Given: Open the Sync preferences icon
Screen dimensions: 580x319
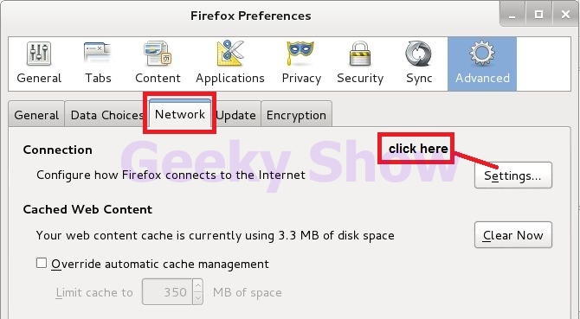Looking at the screenshot, I should [x=418, y=54].
